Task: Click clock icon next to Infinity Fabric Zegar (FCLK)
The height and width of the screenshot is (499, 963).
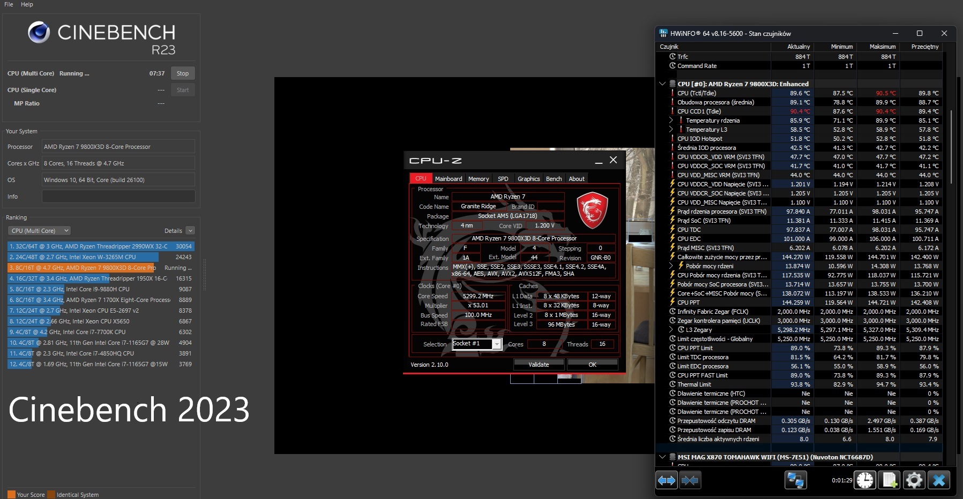Action: 673,312
